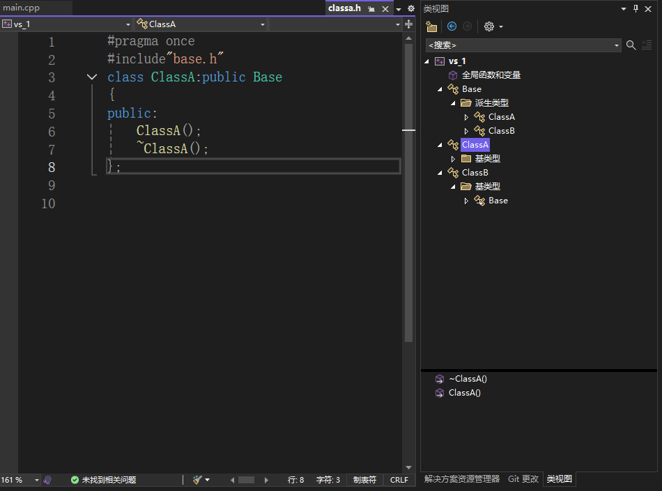Image resolution: width=662 pixels, height=491 pixels.
Task: Collapse the vs_1 project node
Action: pos(427,61)
